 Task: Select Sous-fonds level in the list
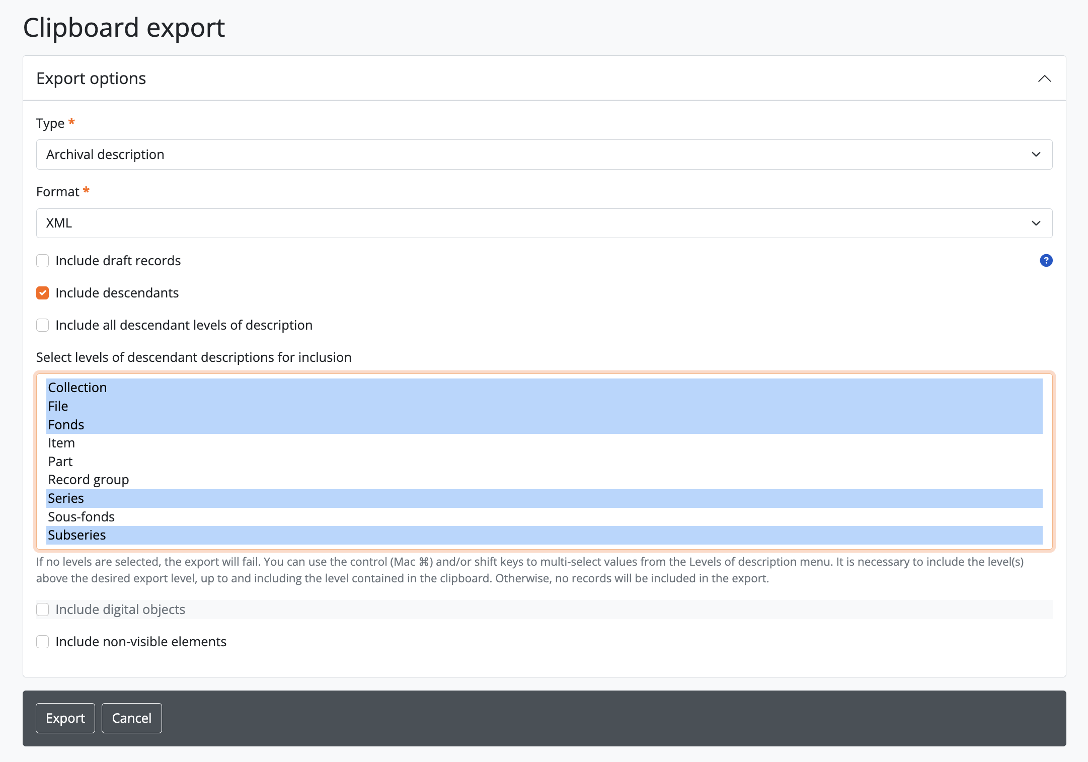(x=82, y=517)
